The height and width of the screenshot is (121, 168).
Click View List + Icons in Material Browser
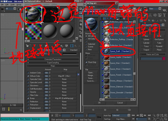pos(104,18)
